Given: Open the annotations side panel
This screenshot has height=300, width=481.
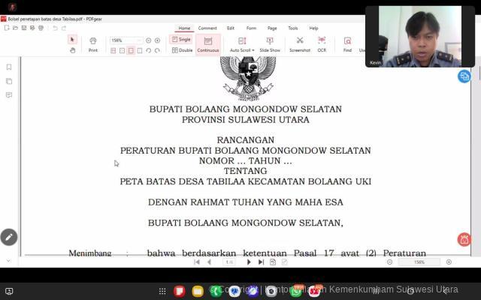Looking at the screenshot, I should click(x=9, y=95).
